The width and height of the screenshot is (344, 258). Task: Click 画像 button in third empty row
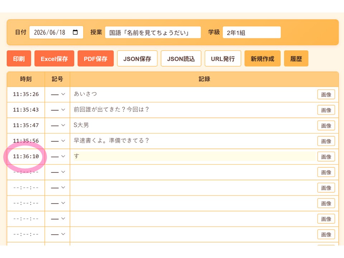click(326, 204)
